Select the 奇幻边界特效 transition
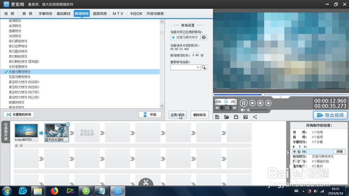 18,46
